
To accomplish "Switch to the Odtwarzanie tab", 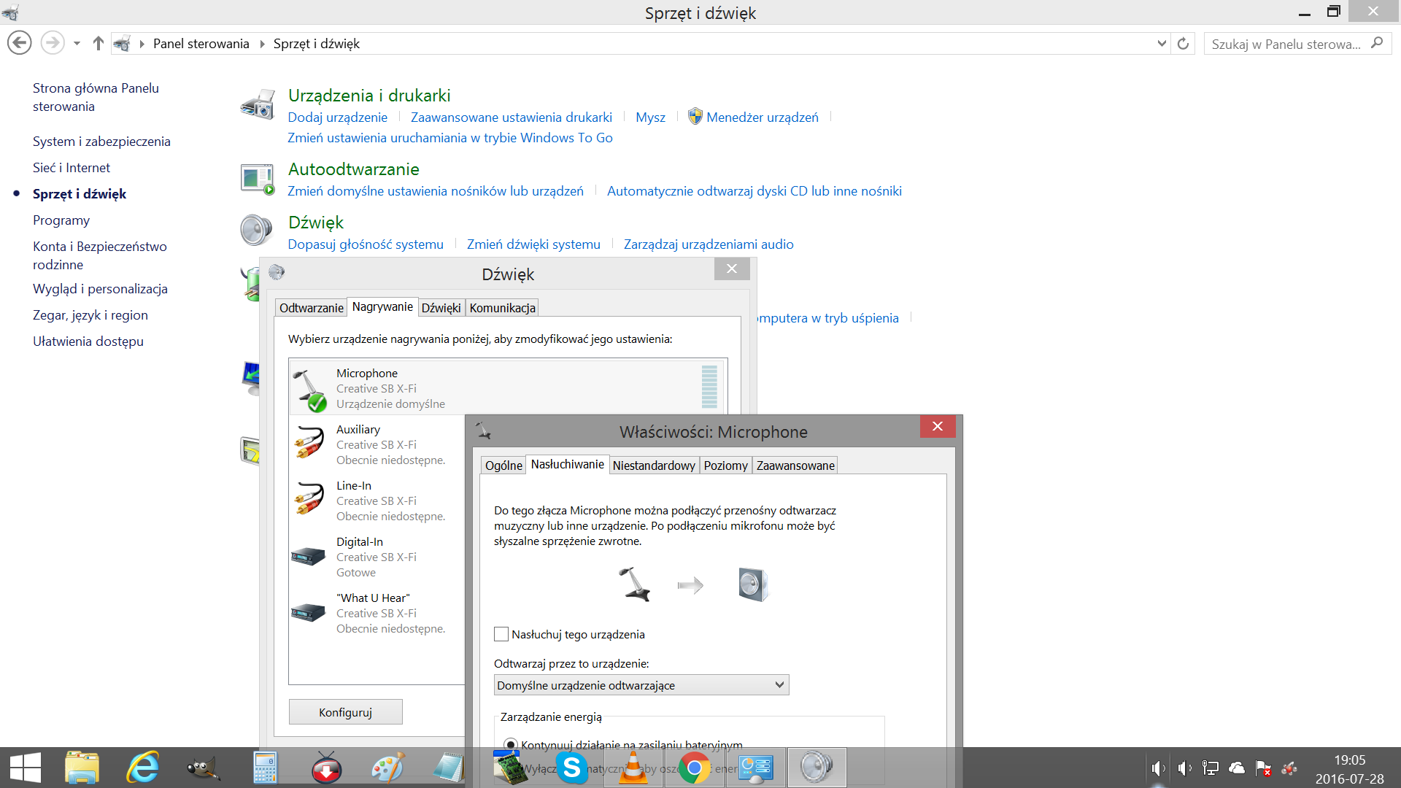I will click(x=311, y=308).
